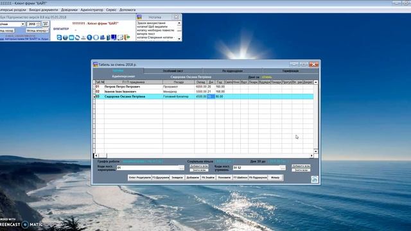The height and width of the screenshot is (231, 411).
Task: Click the blue info circle icon in the toolbar
Action: 89,38
